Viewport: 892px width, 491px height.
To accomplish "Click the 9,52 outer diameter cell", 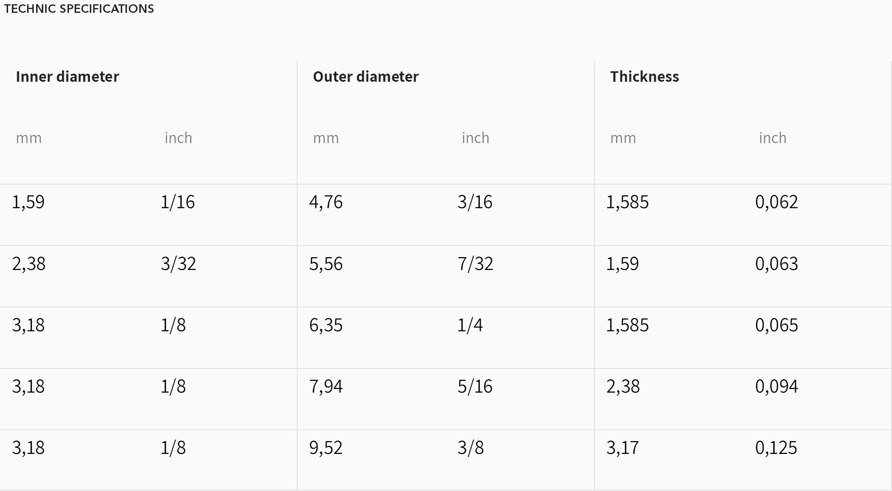I will 326,448.
